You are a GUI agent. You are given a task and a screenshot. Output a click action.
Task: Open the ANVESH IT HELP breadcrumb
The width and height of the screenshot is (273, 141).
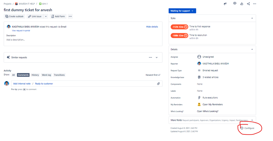pos(27,4)
